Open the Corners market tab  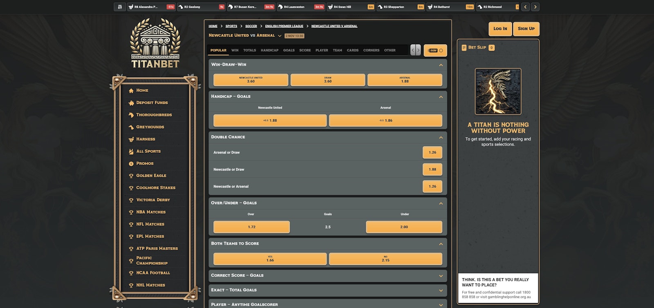pyautogui.click(x=371, y=51)
